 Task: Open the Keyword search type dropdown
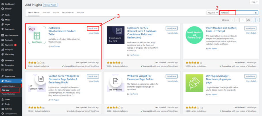pos(212,13)
